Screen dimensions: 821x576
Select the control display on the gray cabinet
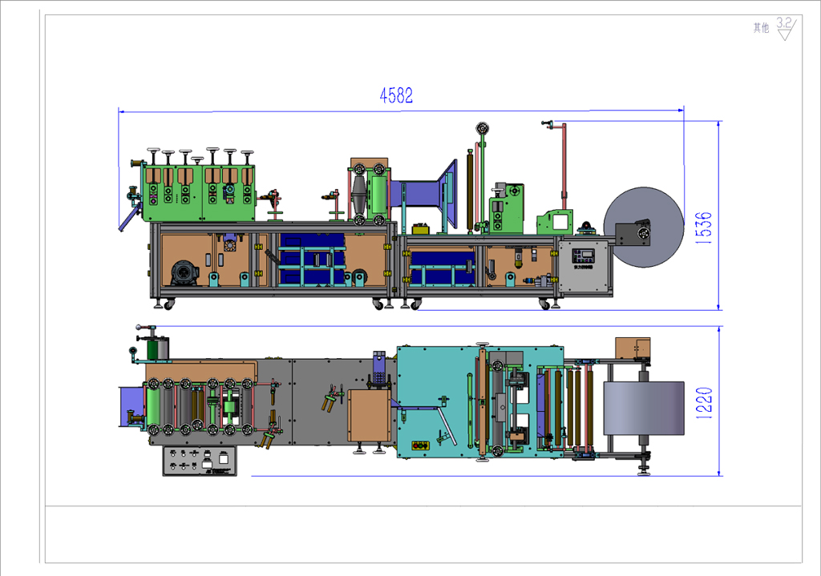click(x=583, y=256)
